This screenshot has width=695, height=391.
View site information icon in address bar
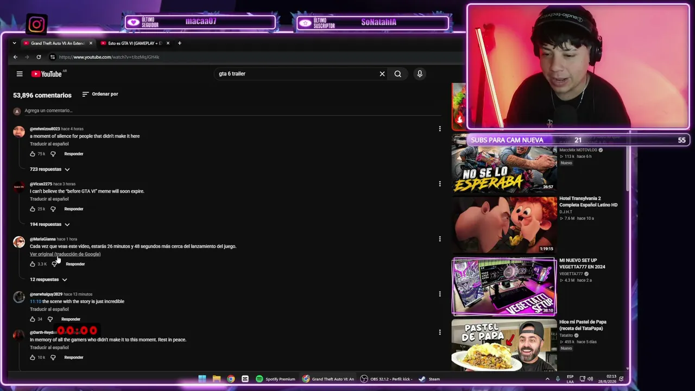[x=52, y=57]
